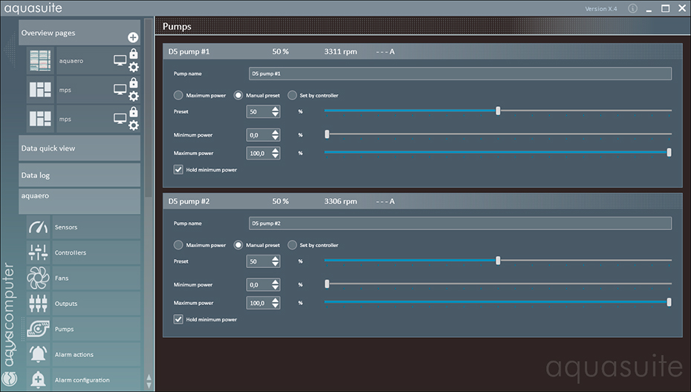Screen dimensions: 691x392
Task: Select Set by controller for D5 pump #2
Action: [x=292, y=245]
